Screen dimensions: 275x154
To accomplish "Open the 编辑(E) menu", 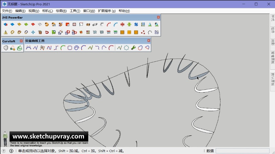I will click(20, 11).
